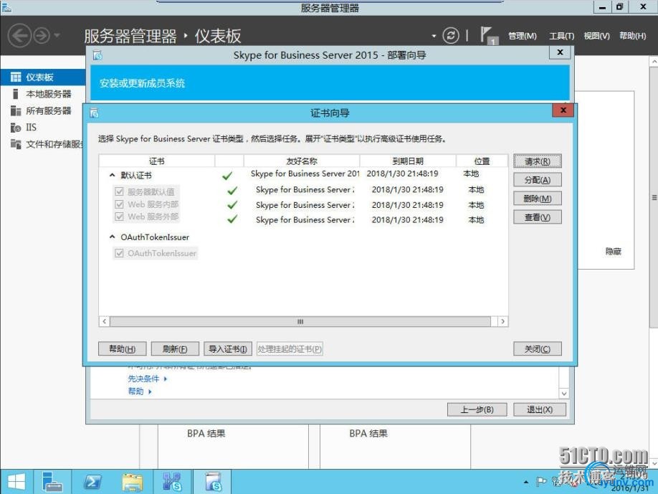658x494 pixels.
Task: Click the 证书 column header
Action: point(157,161)
